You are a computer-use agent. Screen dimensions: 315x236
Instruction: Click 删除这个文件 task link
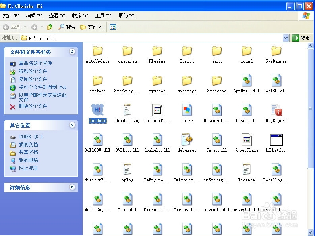(33, 106)
